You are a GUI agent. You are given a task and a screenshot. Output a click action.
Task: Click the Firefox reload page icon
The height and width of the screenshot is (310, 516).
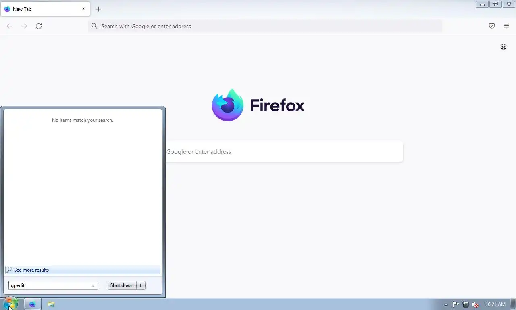(39, 26)
